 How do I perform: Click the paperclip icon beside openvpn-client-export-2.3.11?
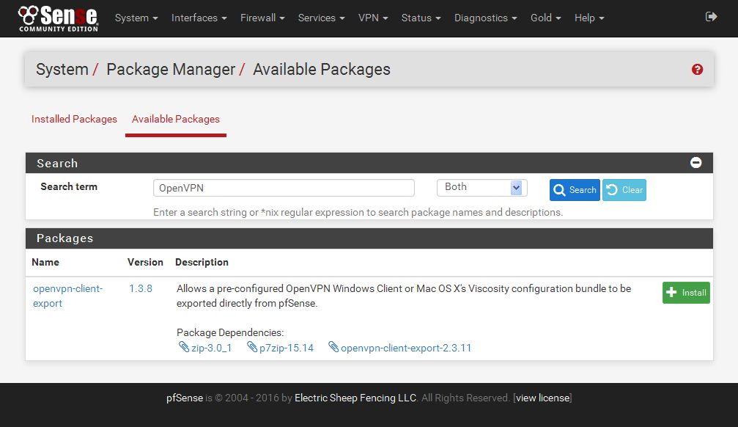(333, 347)
